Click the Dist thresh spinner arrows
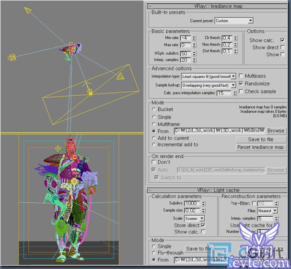 (x=235, y=51)
